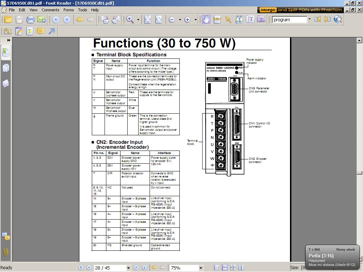Print the PDF using the printer icon

pos(30,19)
